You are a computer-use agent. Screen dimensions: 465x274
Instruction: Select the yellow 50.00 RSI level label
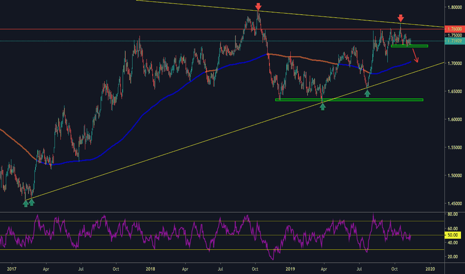click(x=453, y=235)
